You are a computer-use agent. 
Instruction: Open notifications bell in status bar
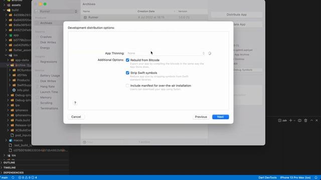(x=316, y=177)
